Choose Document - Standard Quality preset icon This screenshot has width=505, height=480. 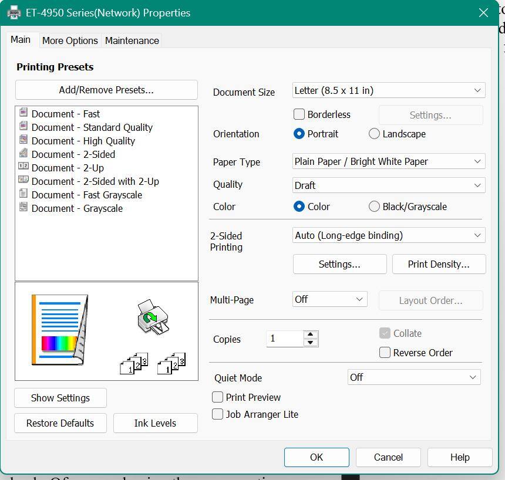pyautogui.click(x=23, y=126)
